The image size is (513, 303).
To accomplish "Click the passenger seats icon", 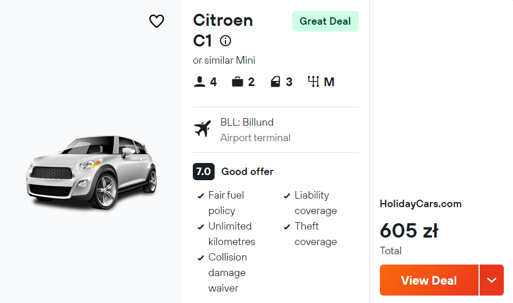I will [199, 82].
